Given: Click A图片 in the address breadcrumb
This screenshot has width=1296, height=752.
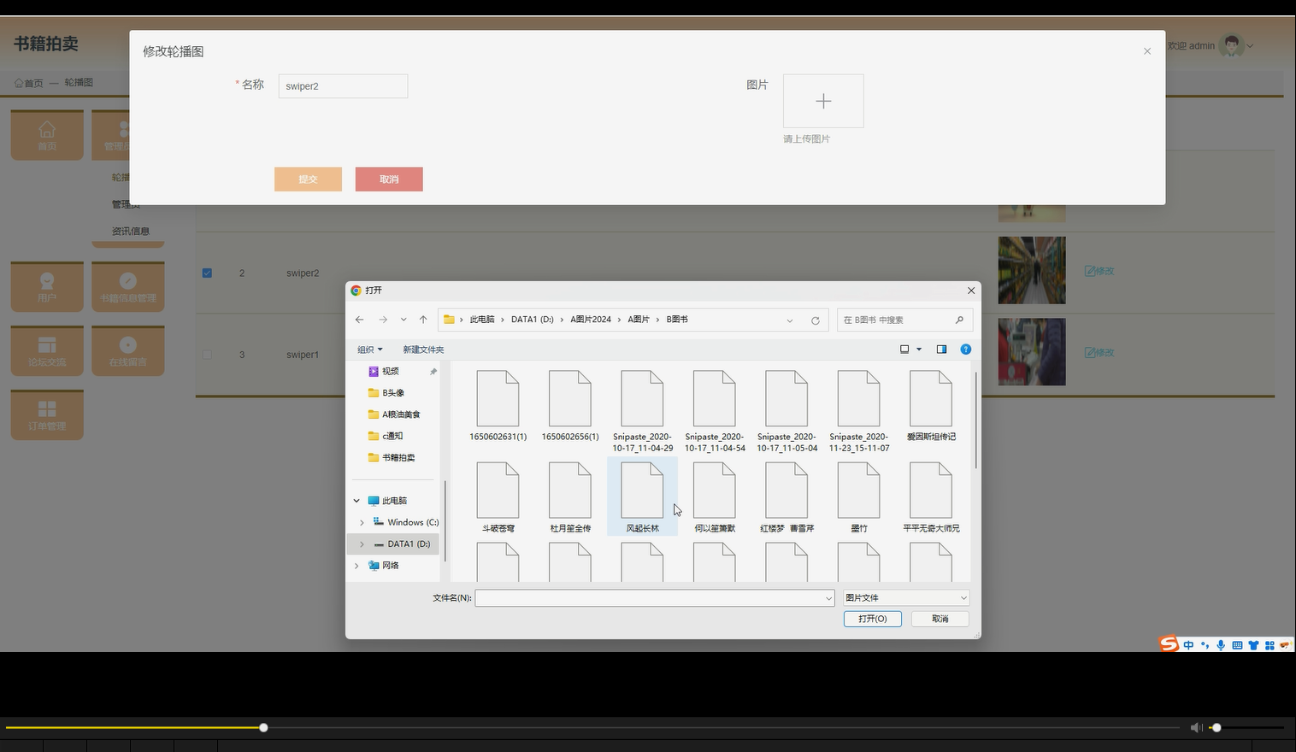Looking at the screenshot, I should tap(639, 320).
